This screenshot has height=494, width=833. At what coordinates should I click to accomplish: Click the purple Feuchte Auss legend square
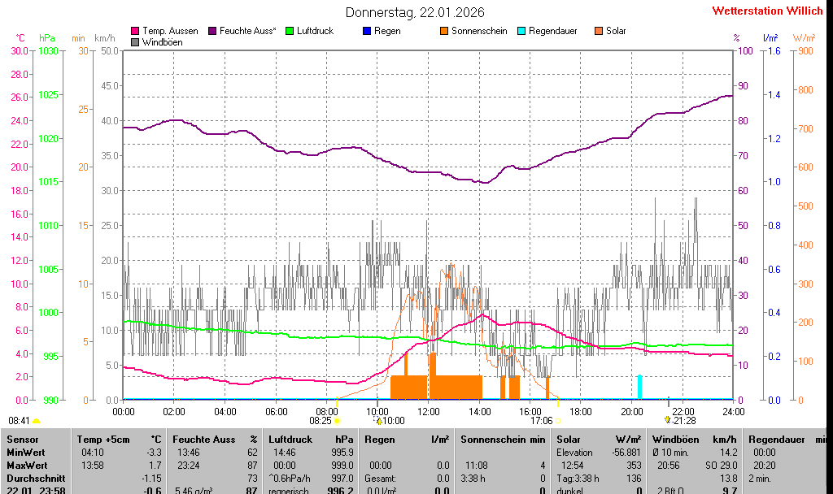(212, 31)
